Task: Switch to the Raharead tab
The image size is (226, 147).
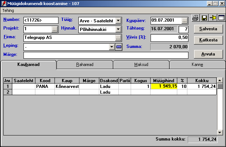Action: [x=85, y=65]
